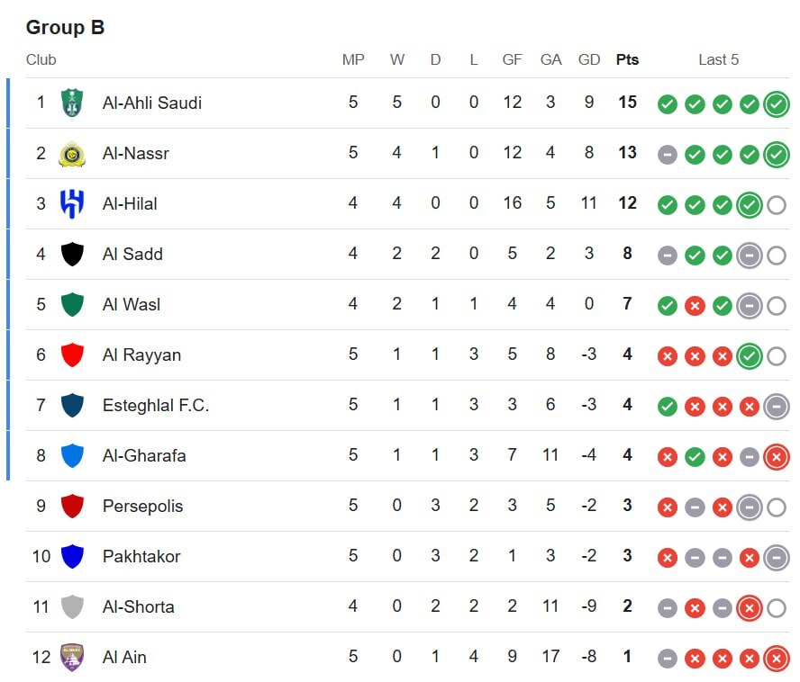Viewport: 800px width, 682px height.
Task: Click Al-Gharafa's highlighted latest loss circle
Action: point(777,457)
